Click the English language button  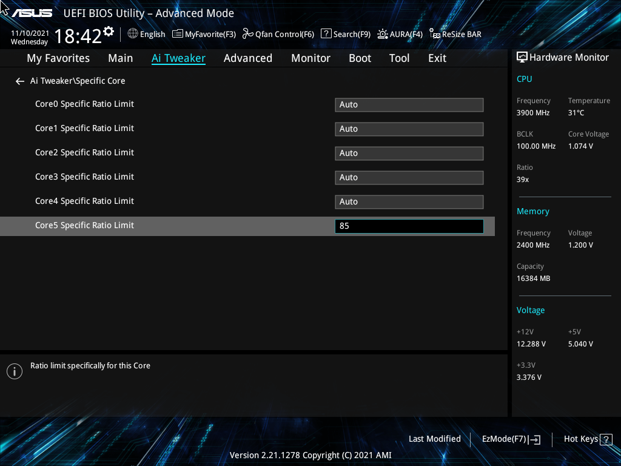[152, 35]
